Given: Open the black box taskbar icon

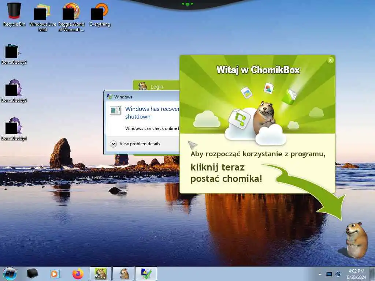Looking at the screenshot, I should pyautogui.click(x=32, y=274).
